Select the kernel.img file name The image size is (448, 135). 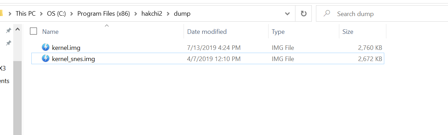point(66,47)
